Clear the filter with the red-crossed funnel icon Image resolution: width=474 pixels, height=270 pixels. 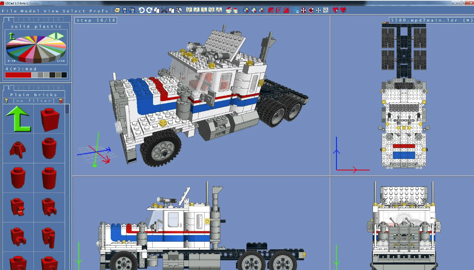61,101
